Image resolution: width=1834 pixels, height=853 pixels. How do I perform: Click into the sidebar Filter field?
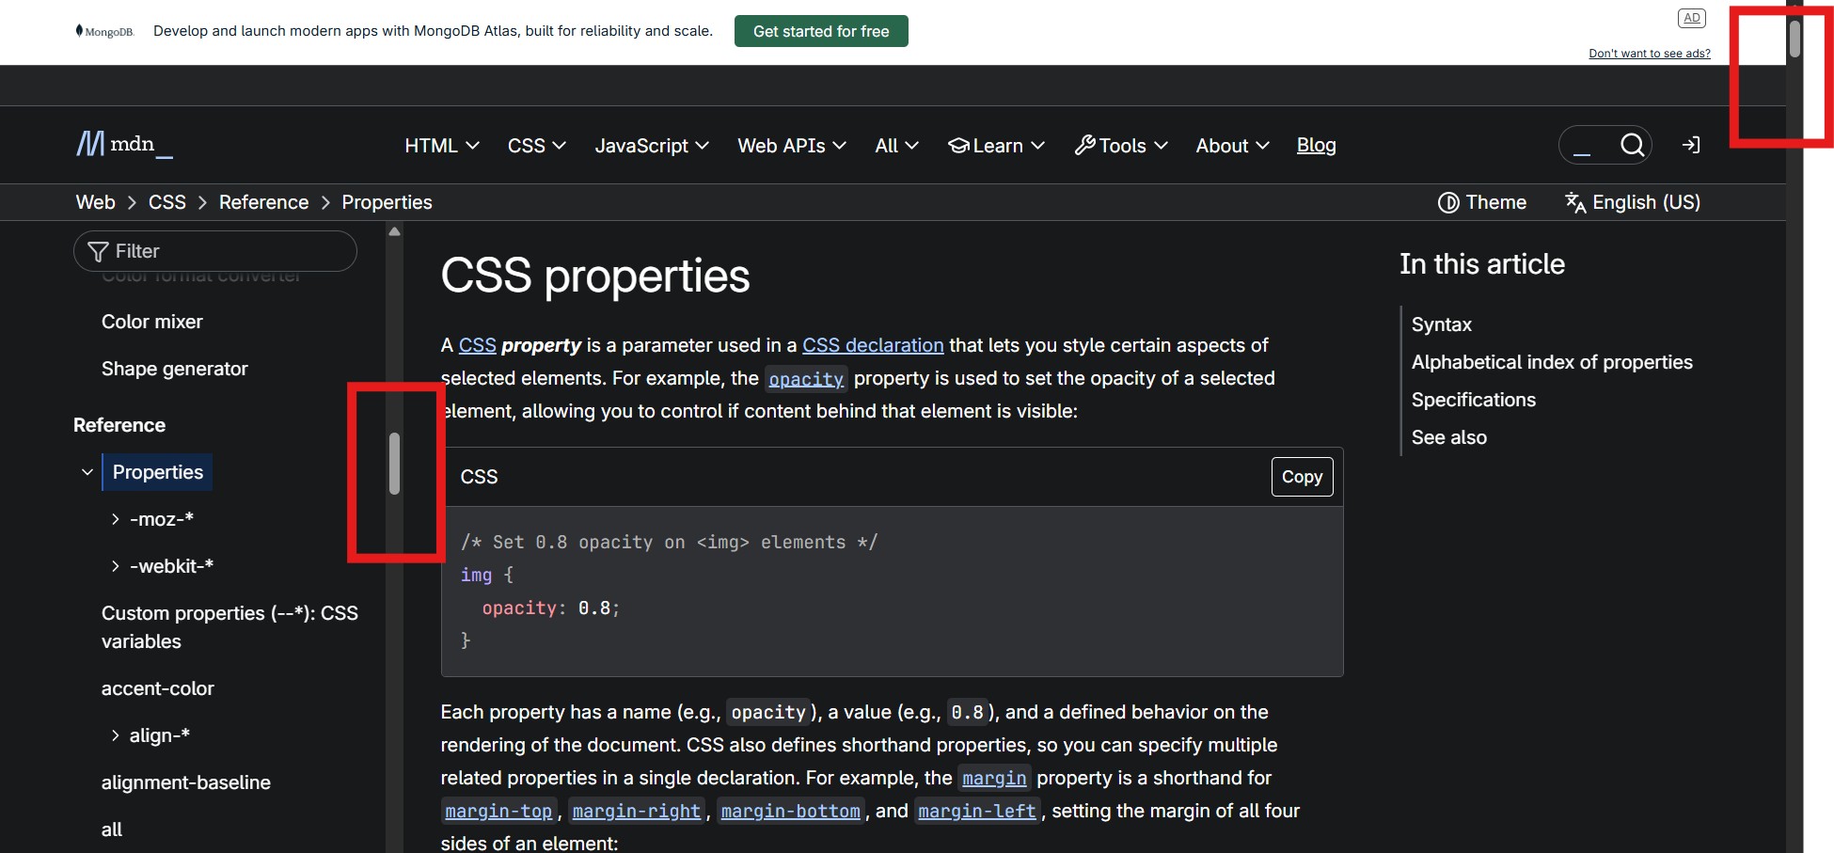tap(215, 251)
